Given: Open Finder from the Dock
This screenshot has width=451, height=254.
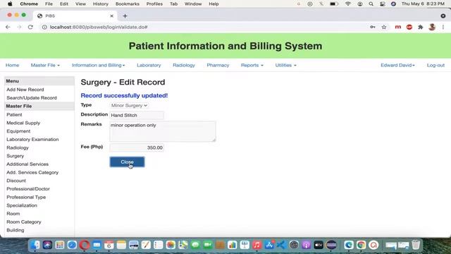Looking at the screenshot, I should (35, 245).
